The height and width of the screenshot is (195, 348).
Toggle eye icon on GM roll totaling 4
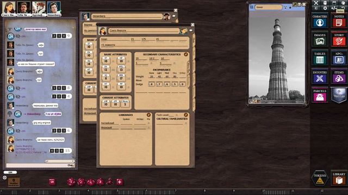coord(18,96)
